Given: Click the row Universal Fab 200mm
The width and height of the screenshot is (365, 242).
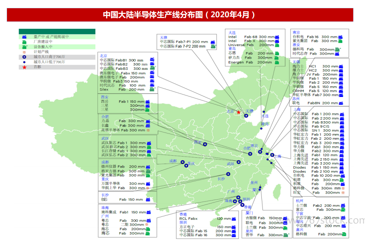Looking at the screenshot, I should pos(254,45).
